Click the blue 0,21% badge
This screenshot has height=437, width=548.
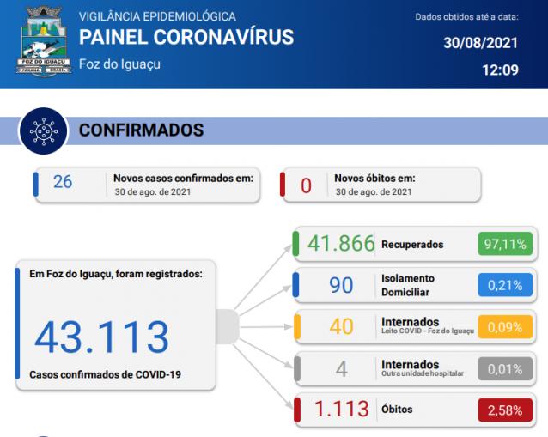pyautogui.click(x=505, y=285)
